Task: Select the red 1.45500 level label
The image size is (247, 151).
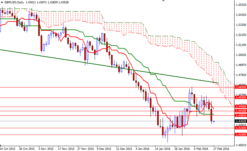Action: tap(241, 98)
